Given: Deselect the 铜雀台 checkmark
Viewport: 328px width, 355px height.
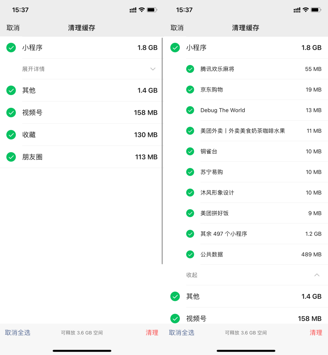Looking at the screenshot, I should tap(190, 152).
